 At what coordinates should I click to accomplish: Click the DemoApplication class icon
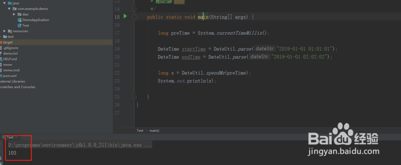[19, 20]
